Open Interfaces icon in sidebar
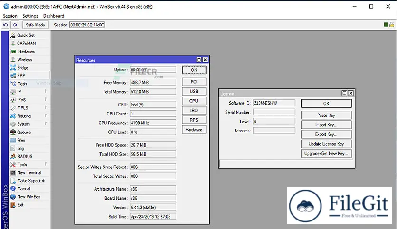Viewport: 397px width, 229px height. tap(13, 52)
